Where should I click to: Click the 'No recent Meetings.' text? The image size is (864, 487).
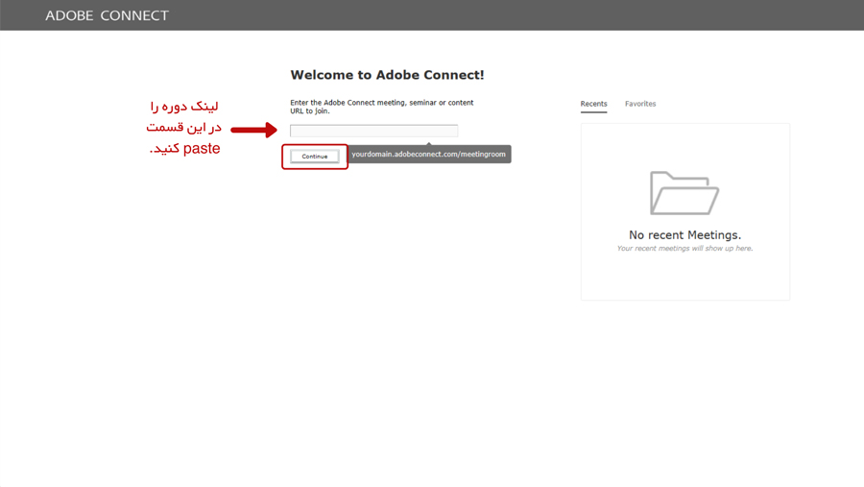tap(684, 235)
